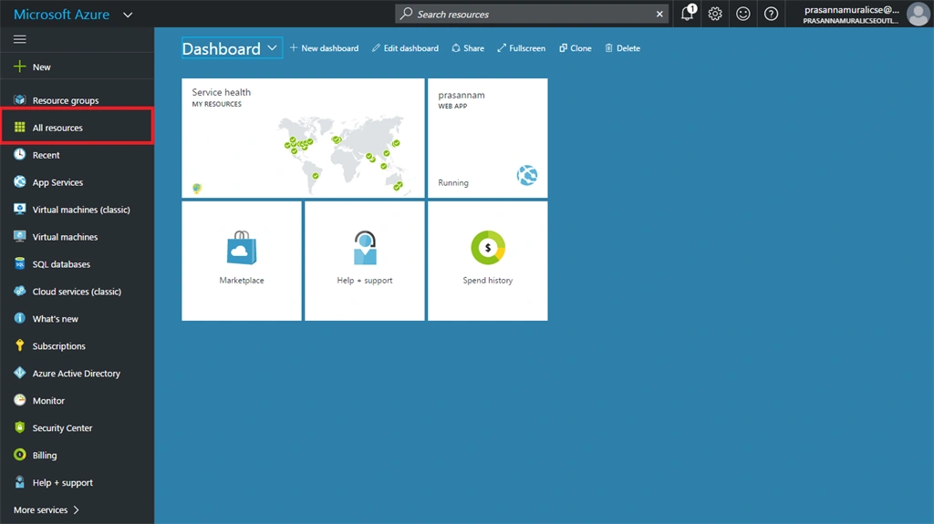Screen dimensions: 934x524
Task: Open the help question mark icon
Action: click(x=771, y=13)
